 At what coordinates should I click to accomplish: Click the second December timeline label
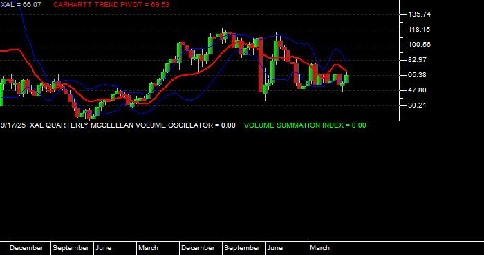pyautogui.click(x=198, y=248)
